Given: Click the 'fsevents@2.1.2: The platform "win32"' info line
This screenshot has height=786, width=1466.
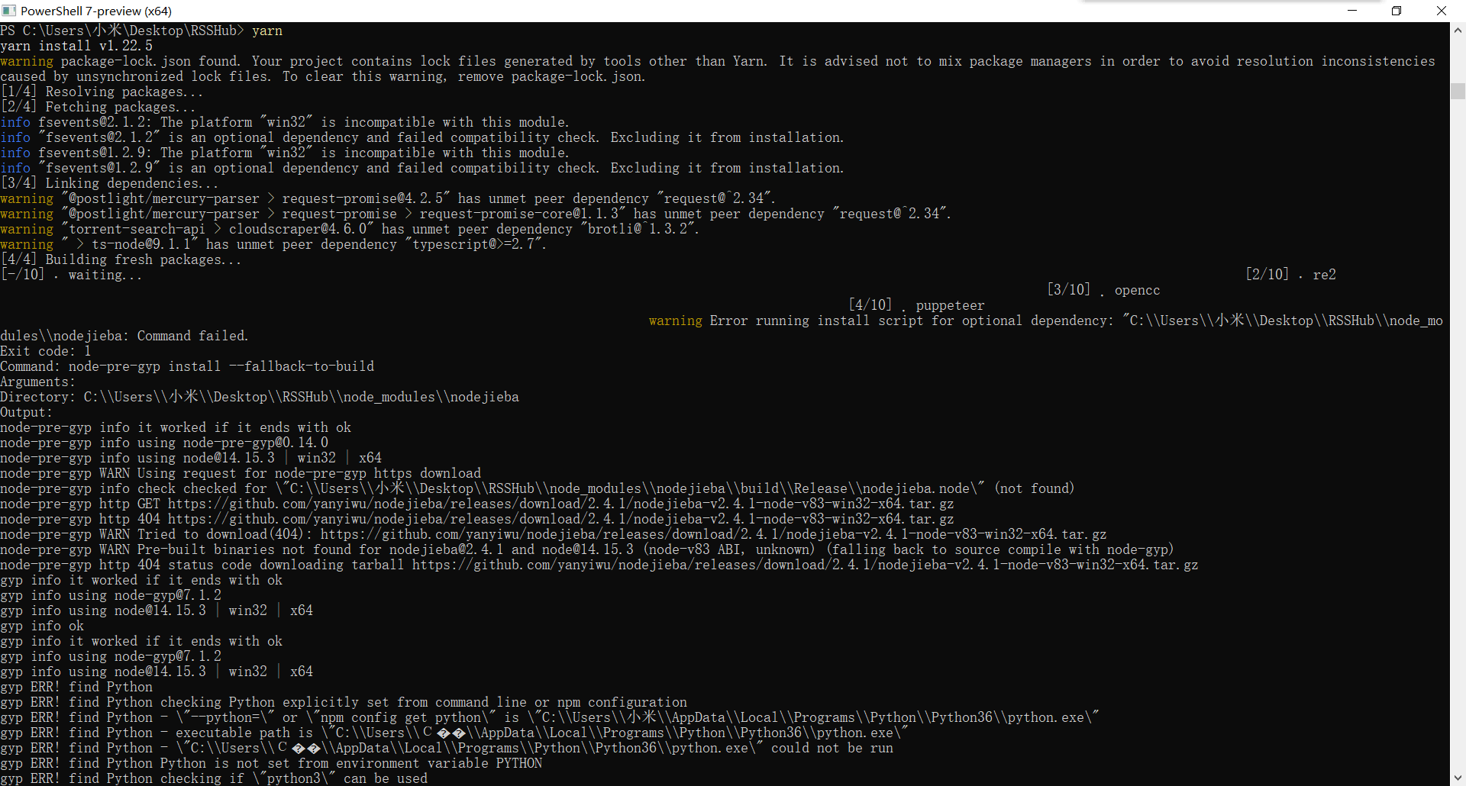Looking at the screenshot, I should click(285, 122).
